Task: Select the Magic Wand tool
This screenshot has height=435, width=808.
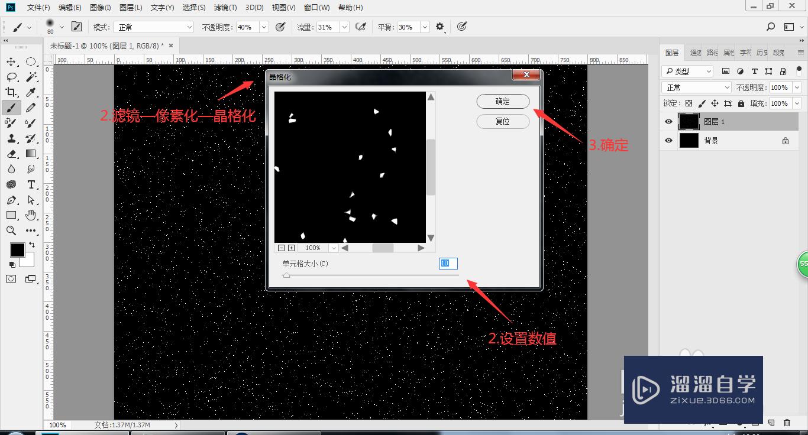Action: click(x=31, y=77)
